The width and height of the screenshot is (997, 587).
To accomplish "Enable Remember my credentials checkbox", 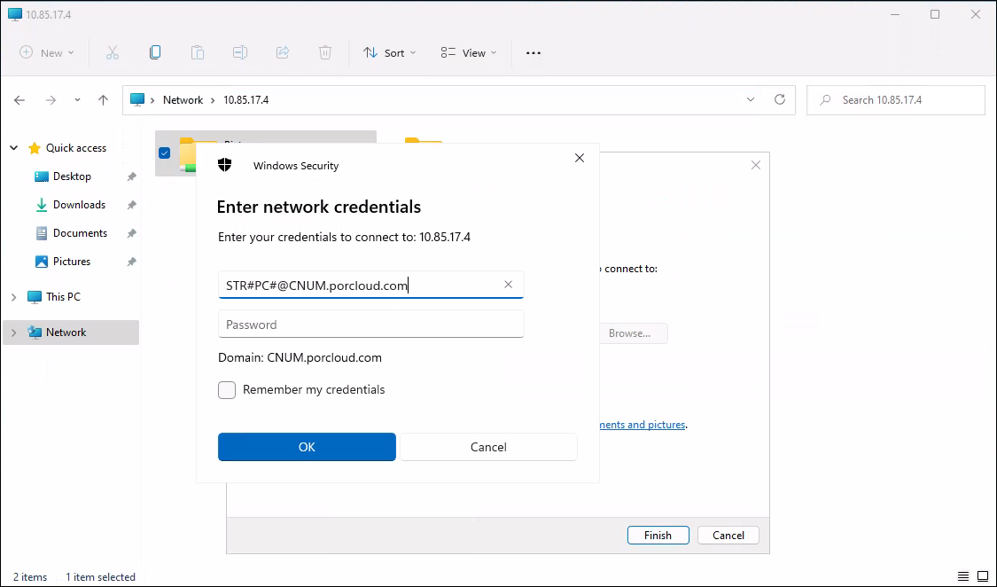I will point(228,390).
